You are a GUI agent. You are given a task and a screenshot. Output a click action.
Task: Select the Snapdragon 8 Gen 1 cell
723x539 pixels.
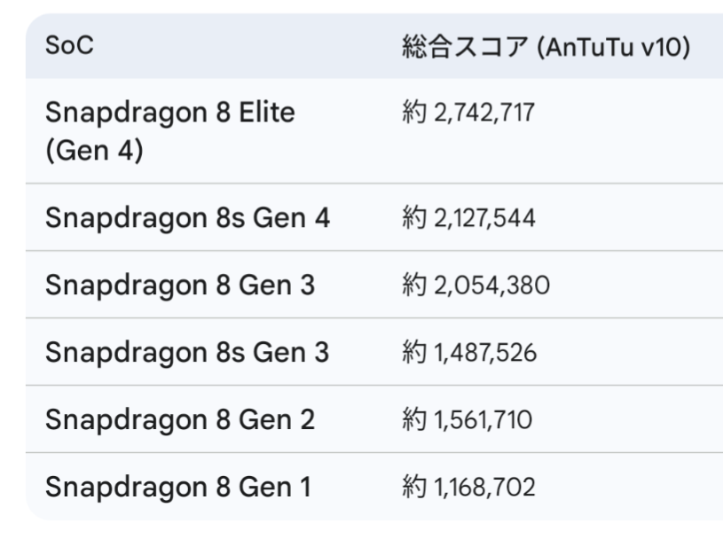pos(178,487)
